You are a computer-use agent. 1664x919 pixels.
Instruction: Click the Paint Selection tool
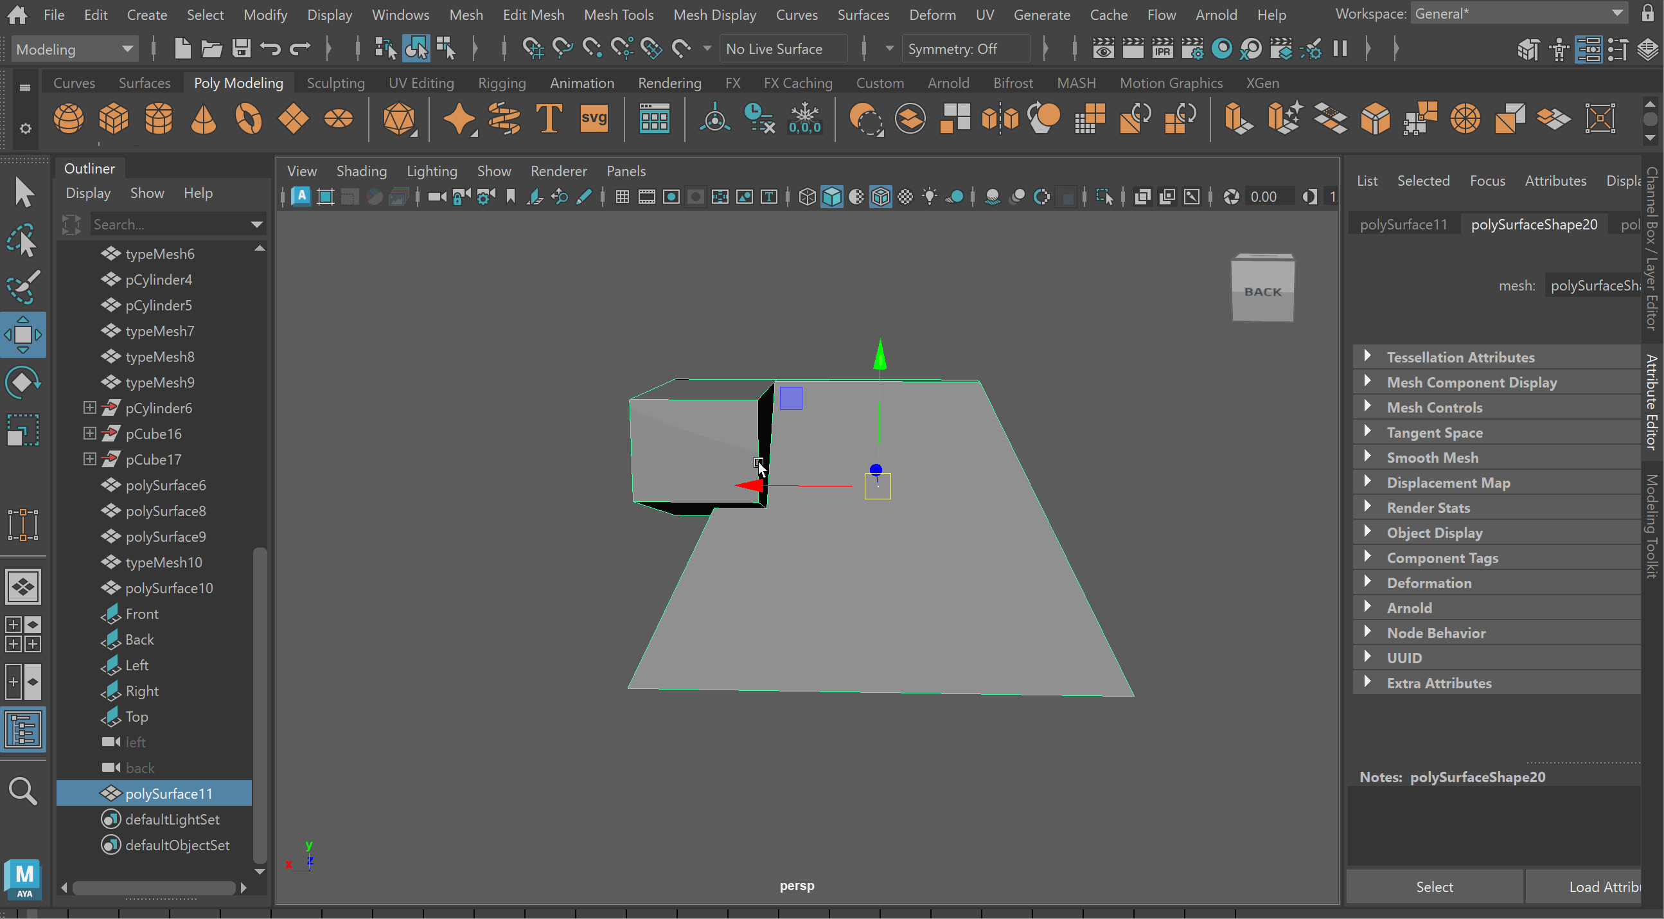(22, 287)
